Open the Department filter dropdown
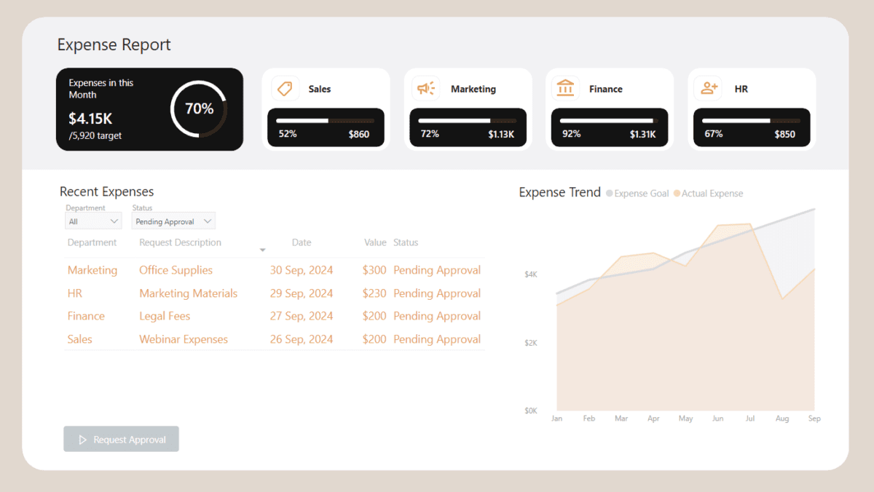The height and width of the screenshot is (492, 874). [93, 221]
